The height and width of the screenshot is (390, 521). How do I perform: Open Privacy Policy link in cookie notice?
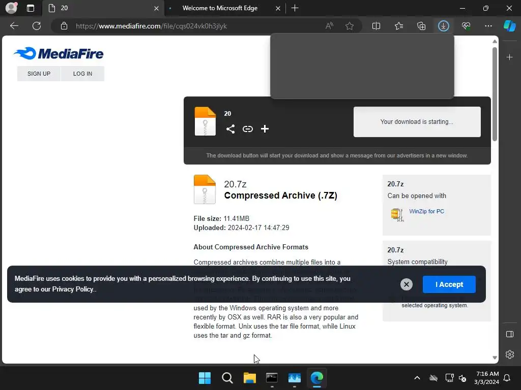click(72, 289)
